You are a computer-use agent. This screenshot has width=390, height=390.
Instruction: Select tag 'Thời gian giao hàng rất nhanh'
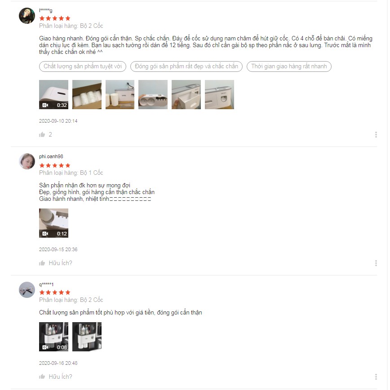[289, 66]
